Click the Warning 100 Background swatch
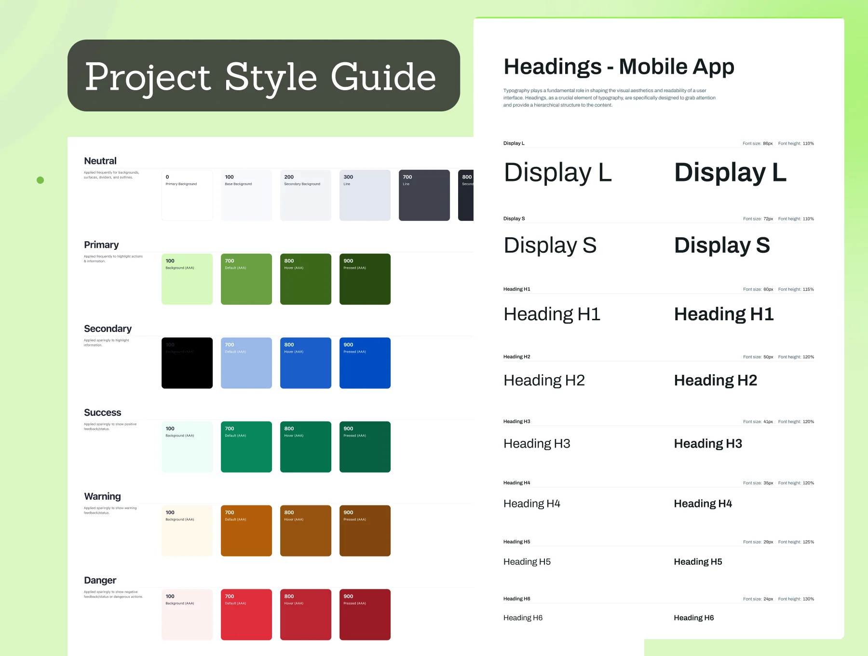 click(187, 531)
